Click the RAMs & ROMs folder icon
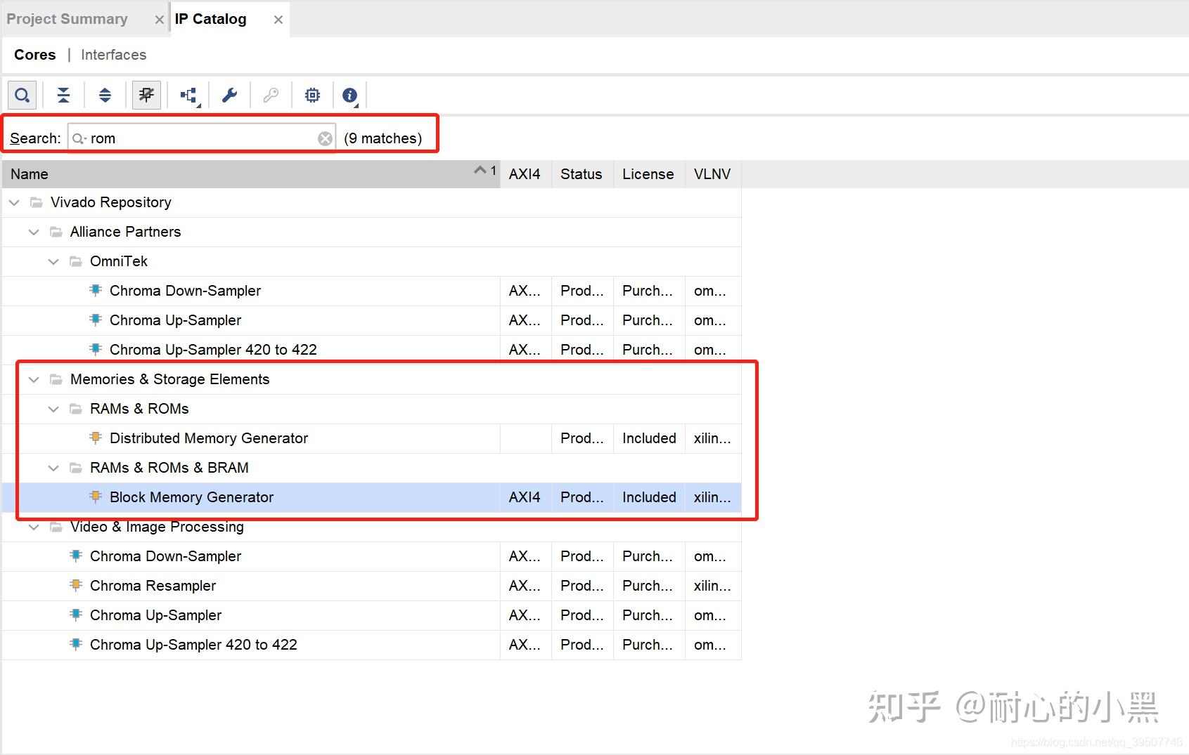 click(75, 409)
